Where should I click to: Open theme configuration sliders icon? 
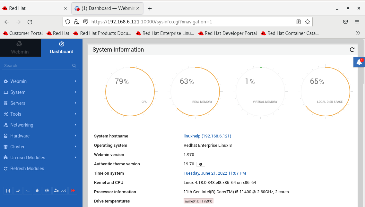(47, 191)
